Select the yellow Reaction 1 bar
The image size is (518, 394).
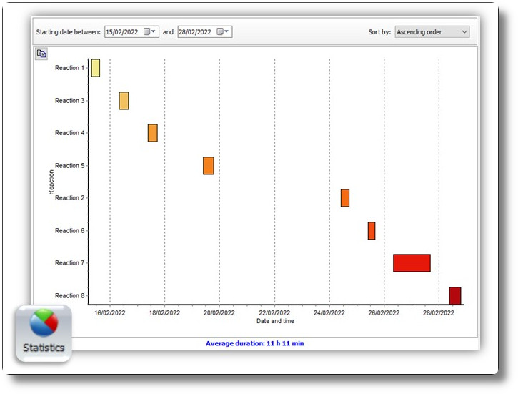coord(96,68)
